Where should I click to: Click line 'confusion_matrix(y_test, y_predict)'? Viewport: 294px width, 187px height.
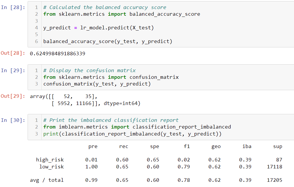(x=97, y=84)
